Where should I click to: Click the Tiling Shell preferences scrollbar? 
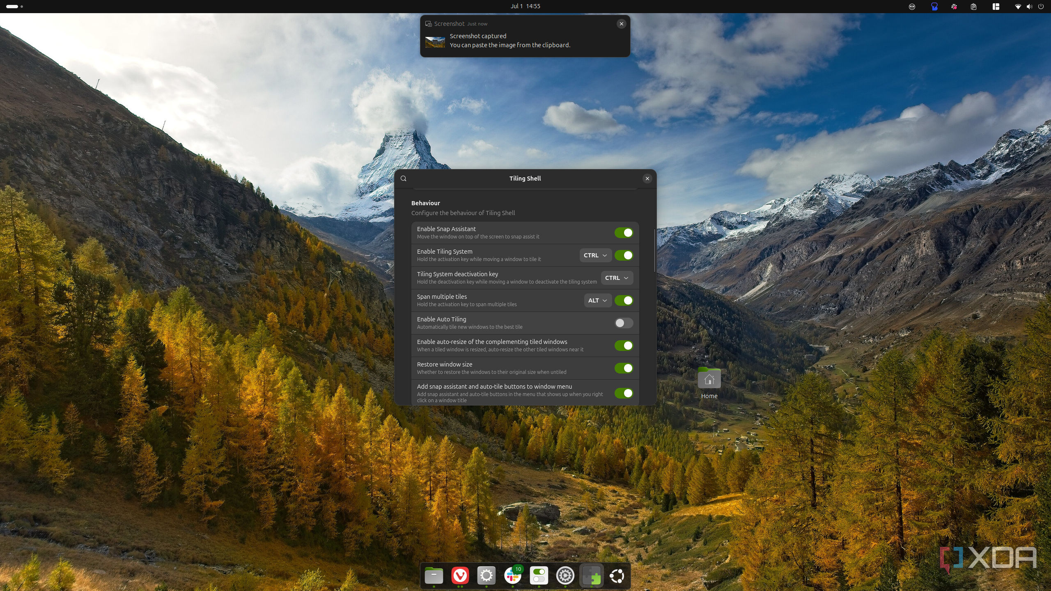click(654, 250)
